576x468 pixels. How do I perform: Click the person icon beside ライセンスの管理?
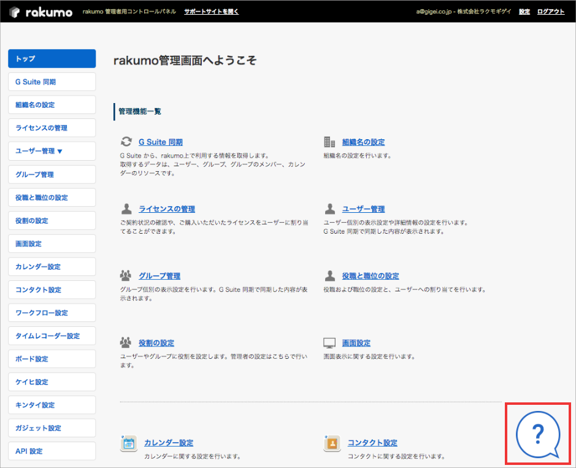126,209
